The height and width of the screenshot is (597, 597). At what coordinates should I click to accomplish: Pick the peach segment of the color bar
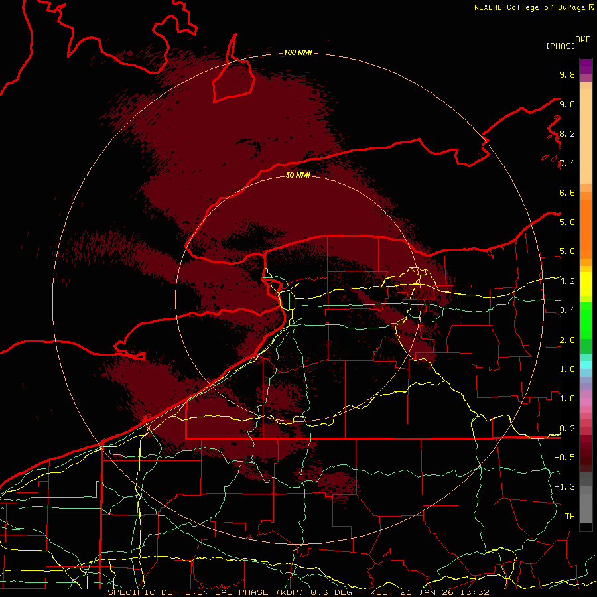tap(586, 136)
